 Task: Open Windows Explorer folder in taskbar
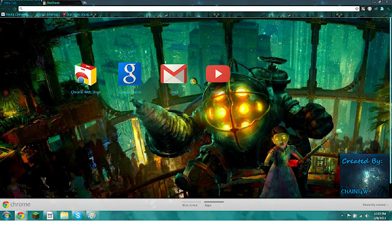click(x=64, y=216)
